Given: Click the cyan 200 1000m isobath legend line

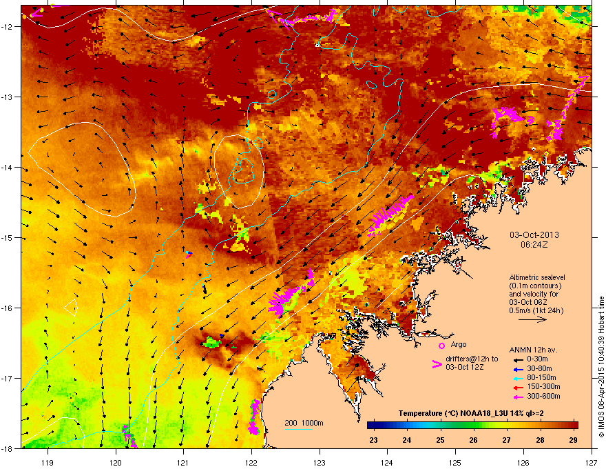Looking at the screenshot, I should [x=298, y=429].
